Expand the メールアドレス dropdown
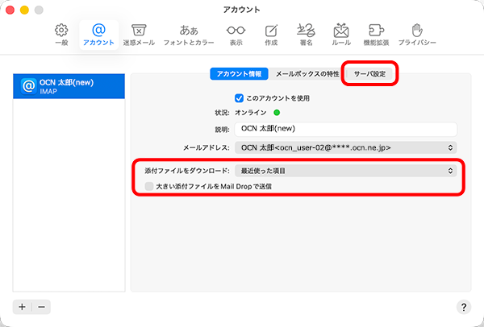Screen dimensions: 484x327 pyautogui.click(x=344, y=147)
